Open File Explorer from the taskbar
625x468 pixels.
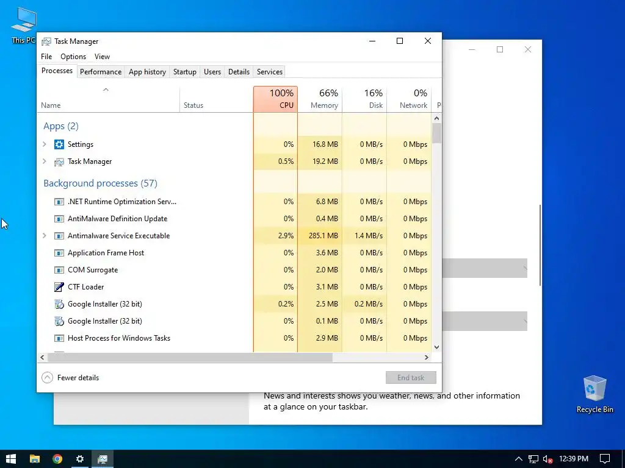35,459
